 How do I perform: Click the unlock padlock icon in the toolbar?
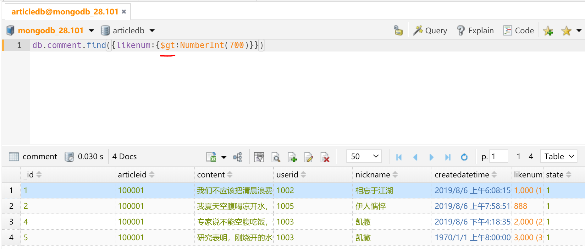coord(398,30)
